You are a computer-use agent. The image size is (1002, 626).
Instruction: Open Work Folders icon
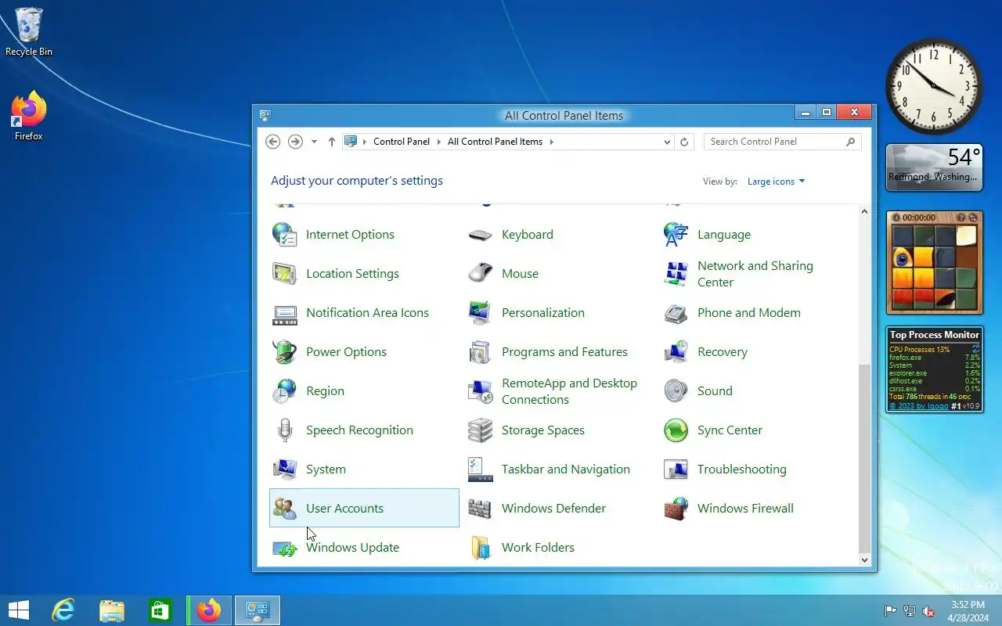[x=480, y=548]
